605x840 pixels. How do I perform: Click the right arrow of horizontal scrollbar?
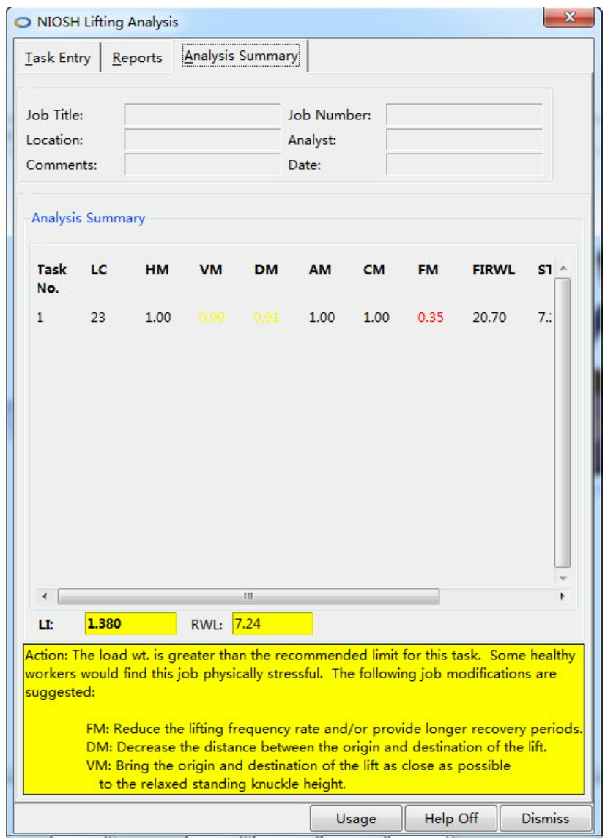pyautogui.click(x=562, y=596)
